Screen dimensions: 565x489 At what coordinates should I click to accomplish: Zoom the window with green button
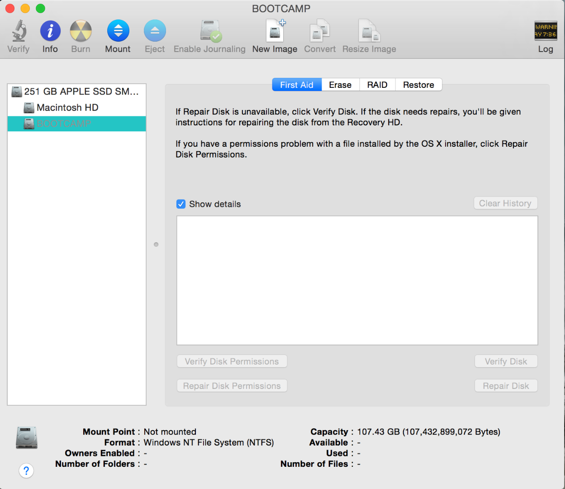click(x=40, y=8)
